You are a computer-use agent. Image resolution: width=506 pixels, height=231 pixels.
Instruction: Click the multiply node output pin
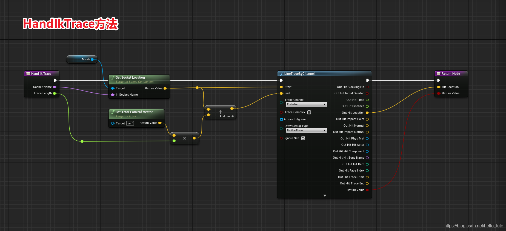coord(194,138)
